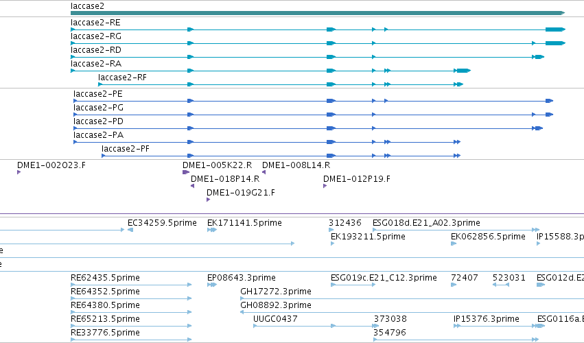Select the RE62435.5prime label
584x343 pixels.
[x=105, y=278]
